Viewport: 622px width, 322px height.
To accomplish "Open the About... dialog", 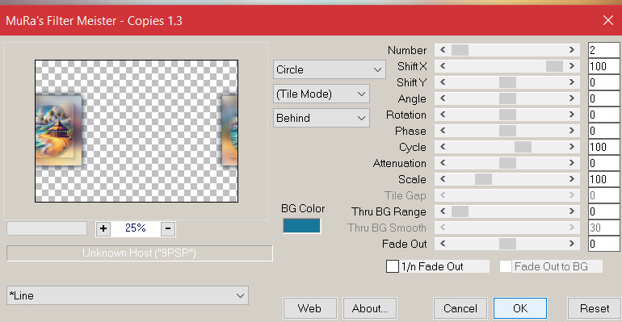I will coord(370,308).
